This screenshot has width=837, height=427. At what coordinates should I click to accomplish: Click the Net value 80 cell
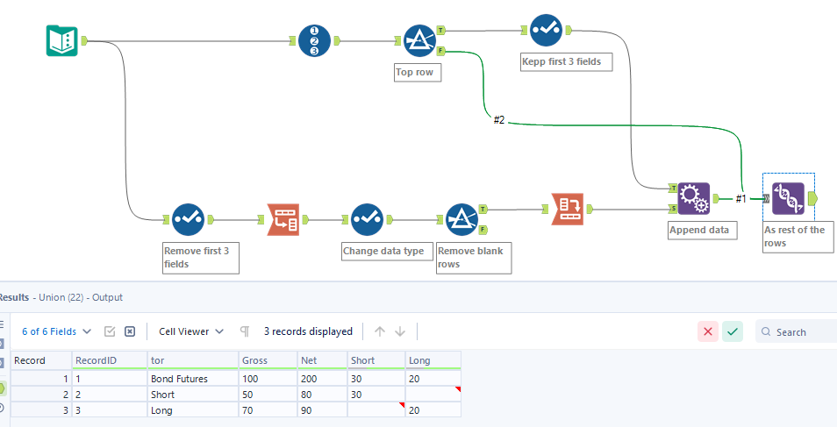click(x=322, y=395)
